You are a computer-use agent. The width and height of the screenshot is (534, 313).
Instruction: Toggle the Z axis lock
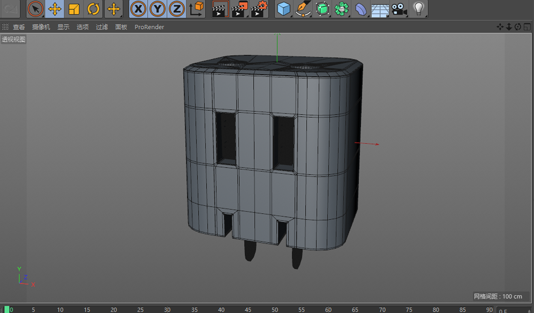tap(177, 9)
